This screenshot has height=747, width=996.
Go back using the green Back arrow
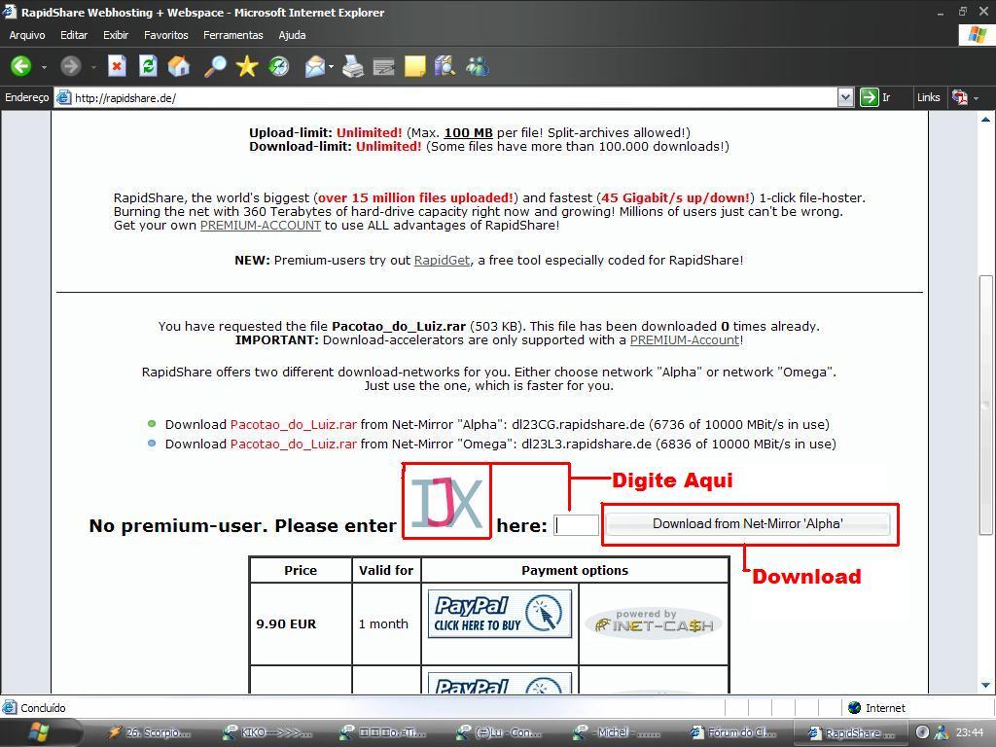click(x=21, y=66)
